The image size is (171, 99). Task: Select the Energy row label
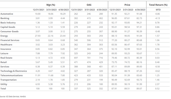click(4, 36)
